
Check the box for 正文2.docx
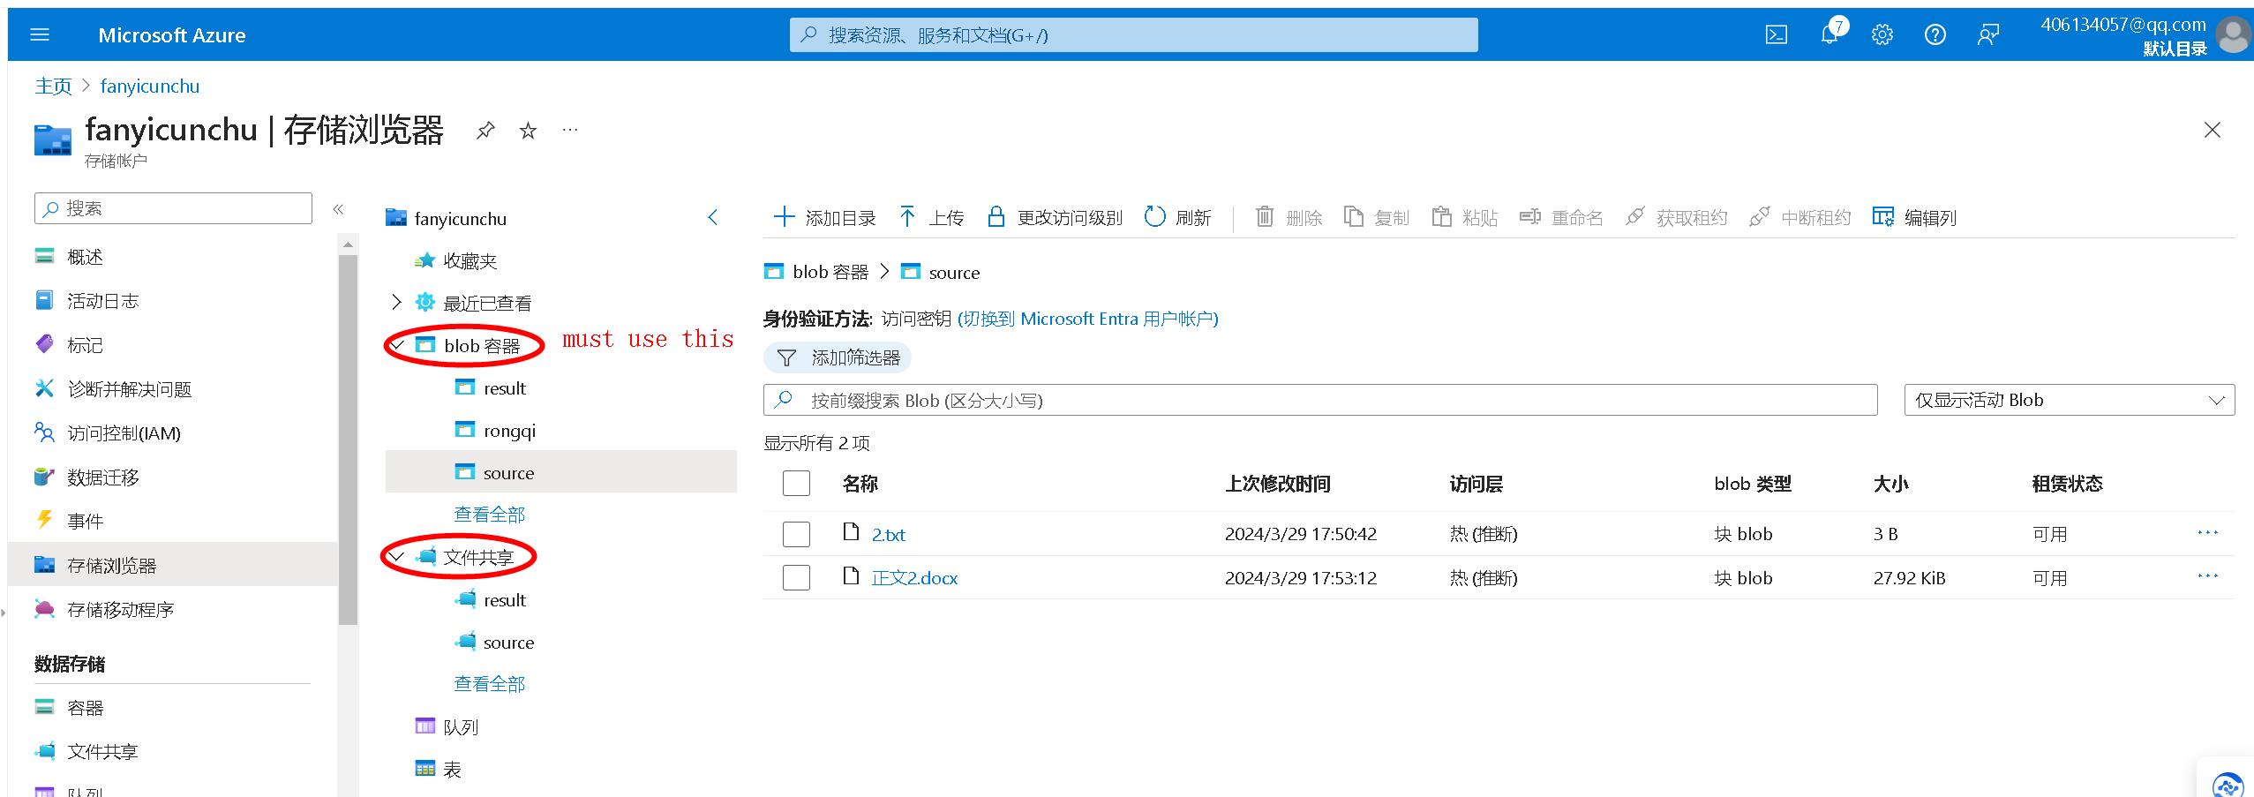tap(796, 577)
